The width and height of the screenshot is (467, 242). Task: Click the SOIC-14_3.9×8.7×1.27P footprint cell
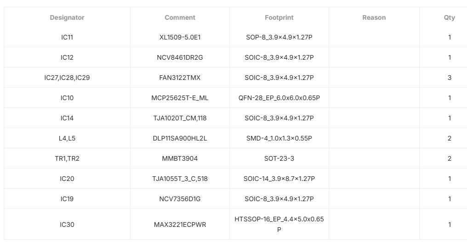pos(279,179)
